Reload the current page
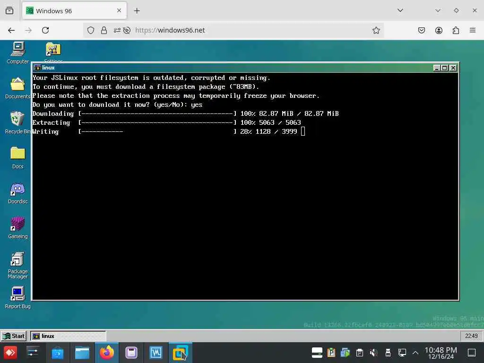This screenshot has width=484, height=363. coord(45,30)
